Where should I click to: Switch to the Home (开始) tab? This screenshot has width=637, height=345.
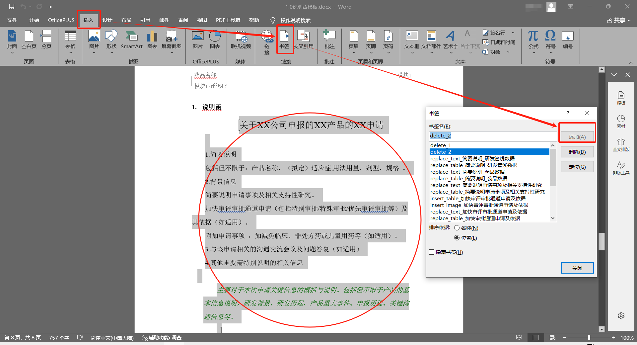34,20
